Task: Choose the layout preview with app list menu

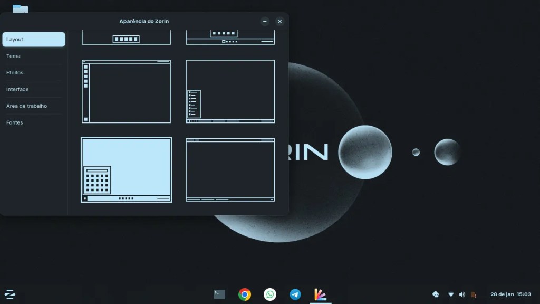Action: click(x=230, y=91)
